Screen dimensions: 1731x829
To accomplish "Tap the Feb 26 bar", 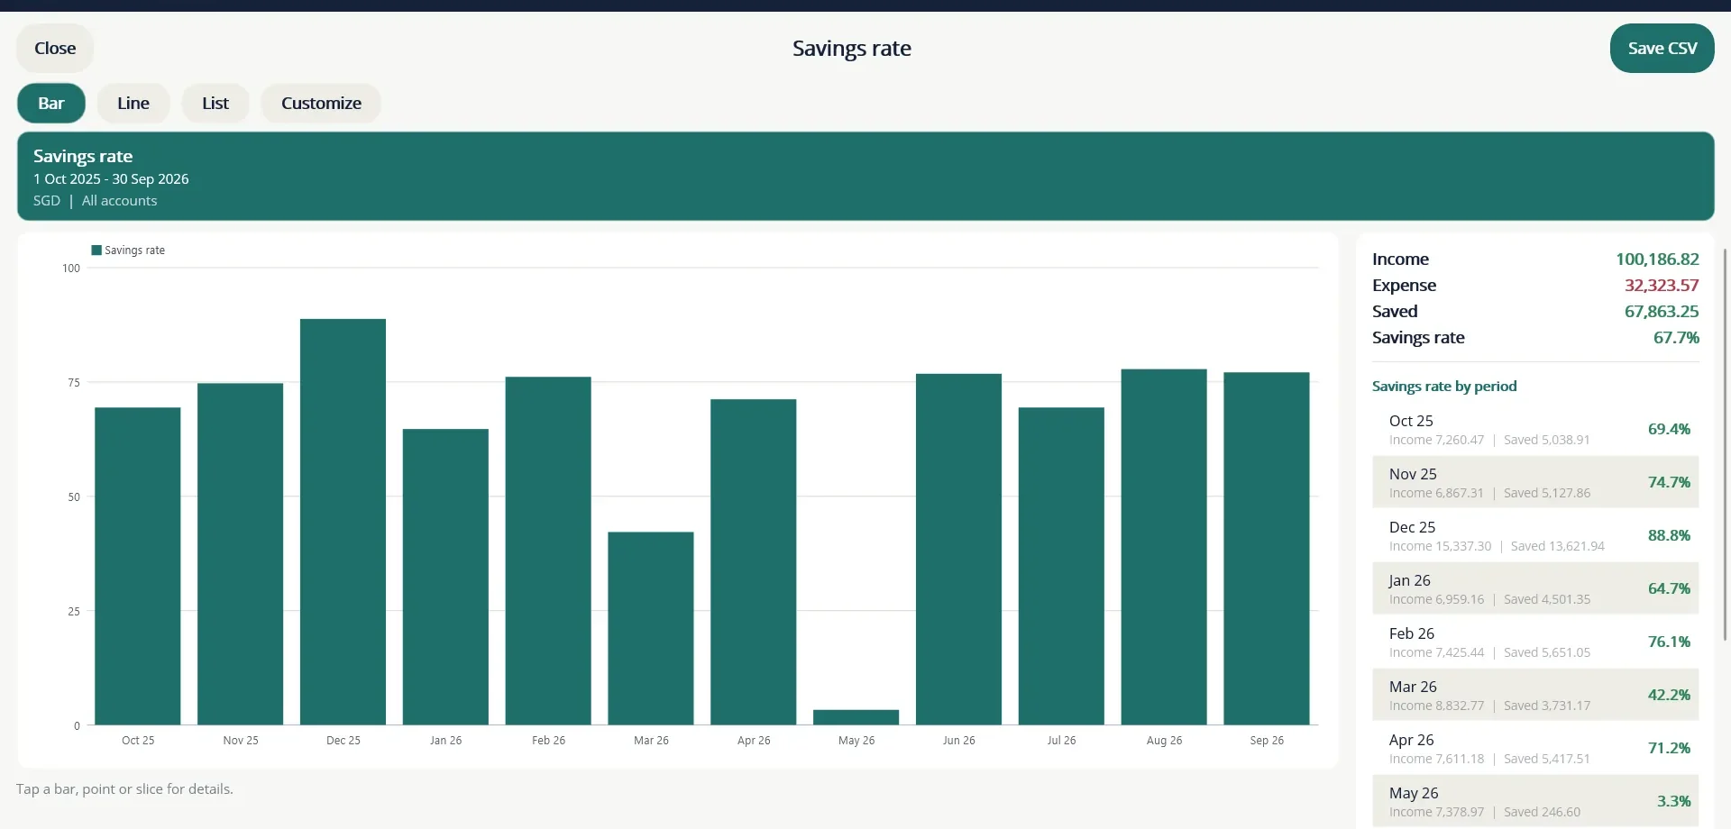I will 548,551.
